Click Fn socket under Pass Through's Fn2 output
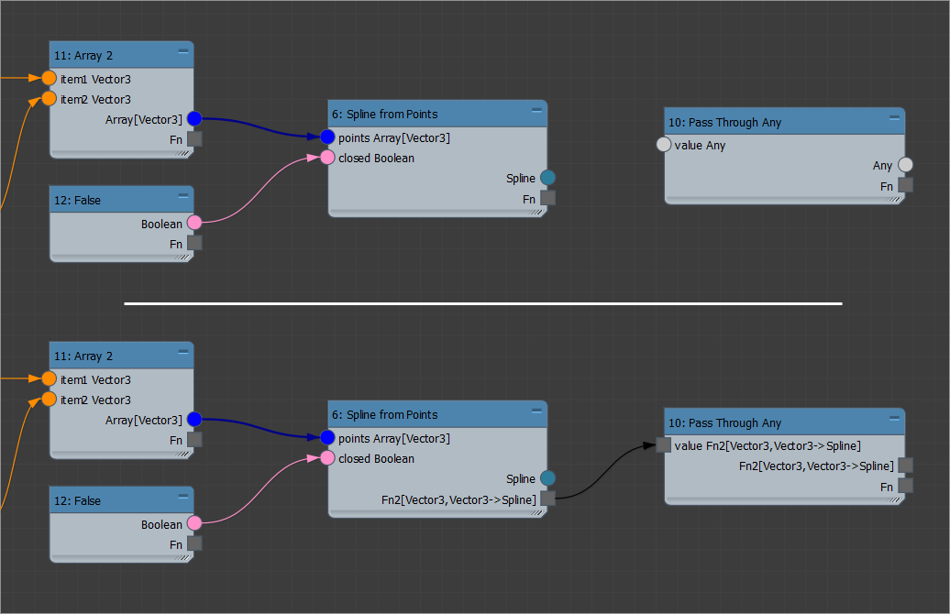The width and height of the screenshot is (950, 614). pos(905,487)
